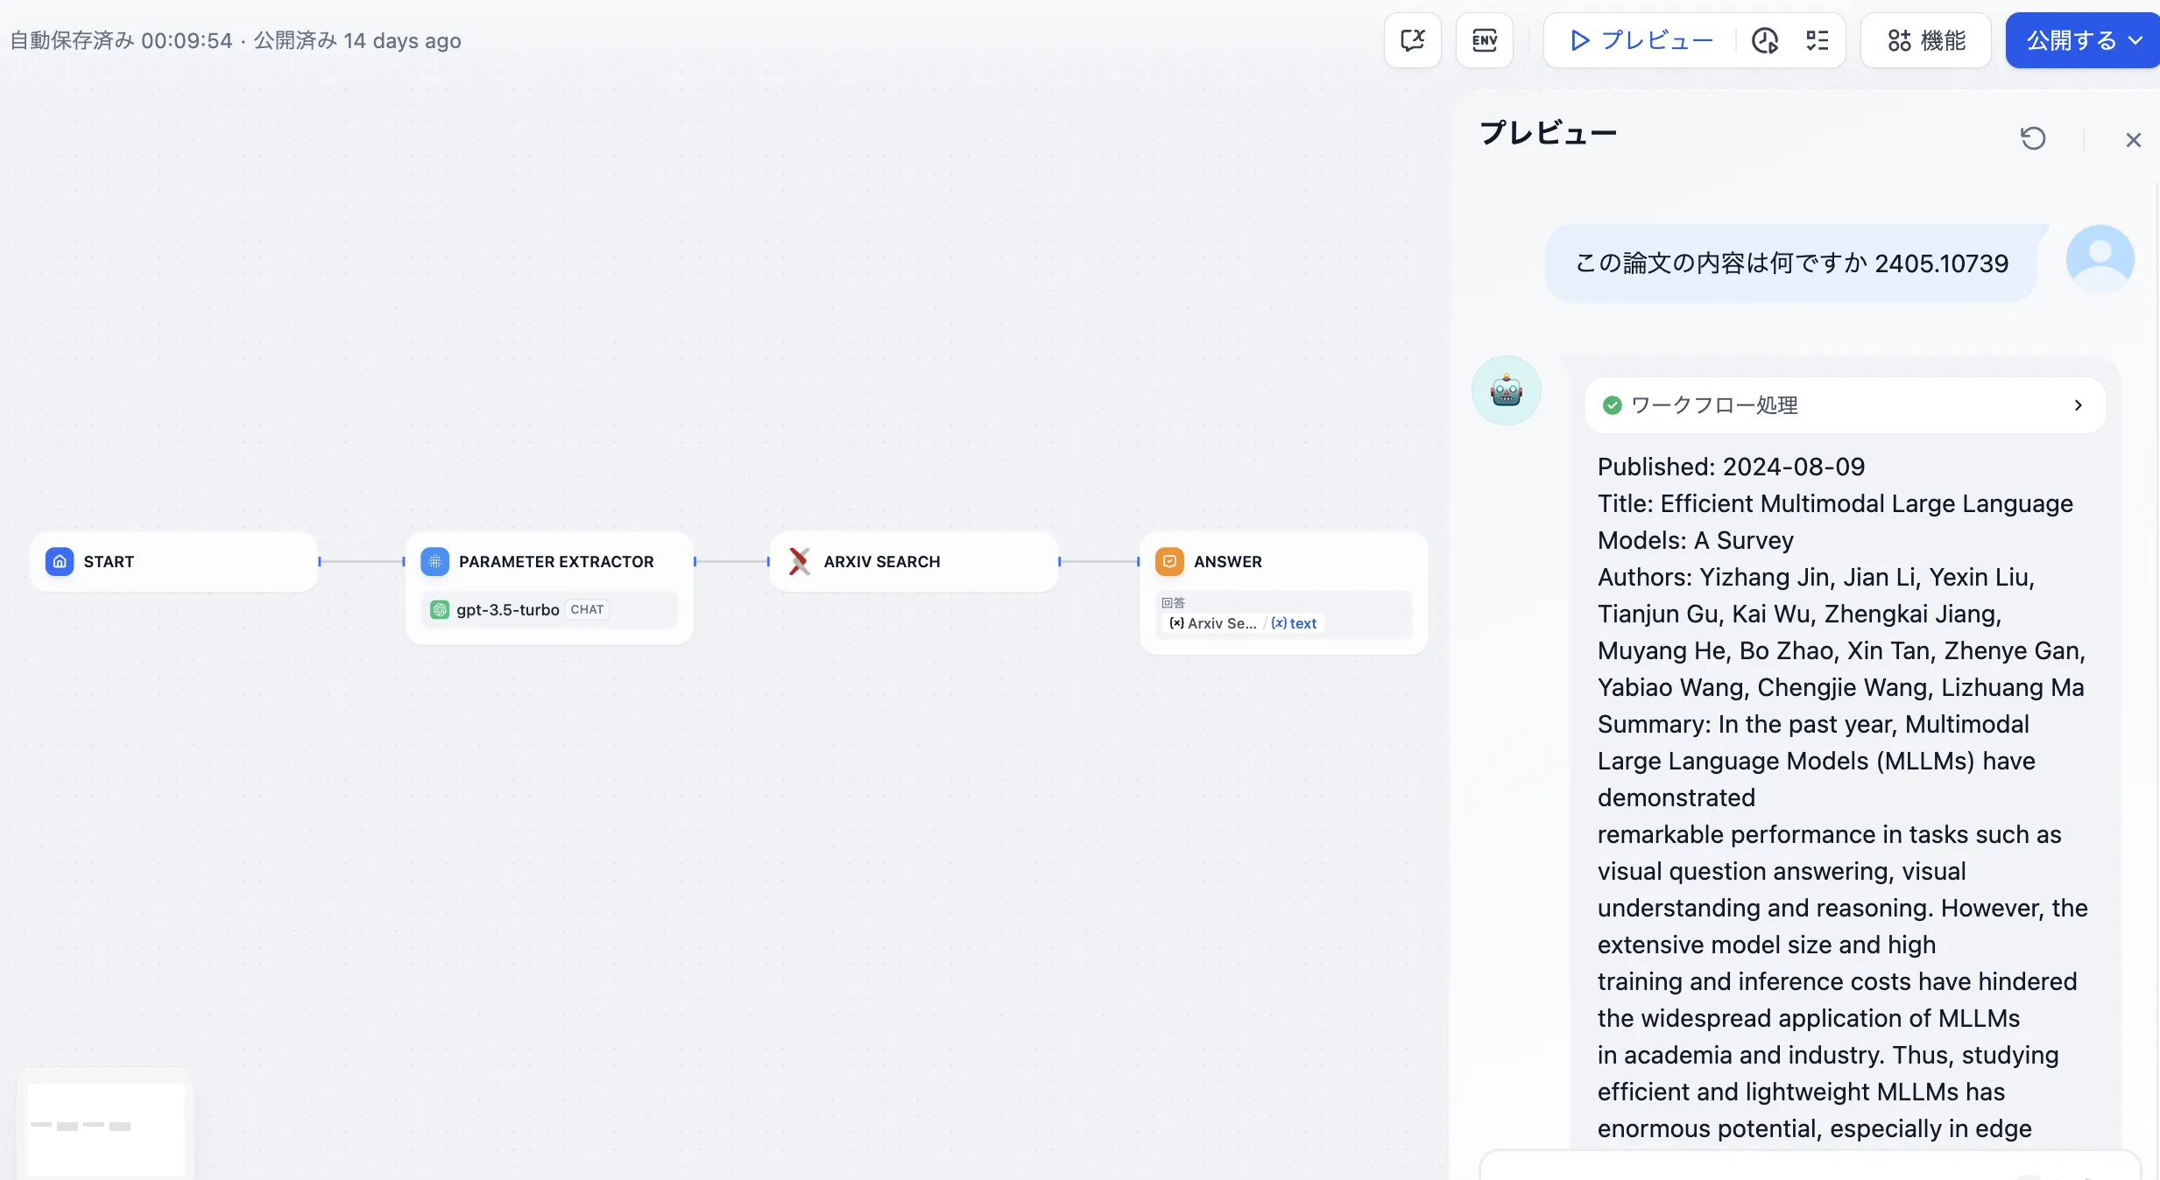Click the Arxiv Search node icon

799,561
